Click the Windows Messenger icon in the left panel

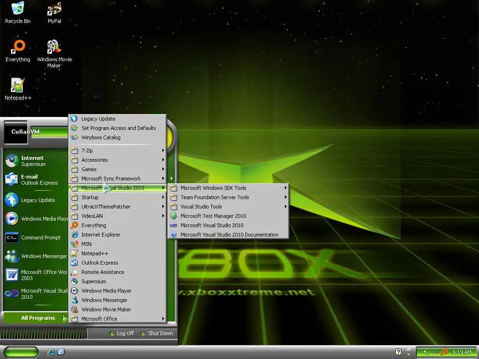click(x=12, y=256)
